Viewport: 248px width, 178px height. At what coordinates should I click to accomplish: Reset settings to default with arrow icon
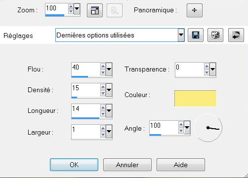[x=236, y=35]
